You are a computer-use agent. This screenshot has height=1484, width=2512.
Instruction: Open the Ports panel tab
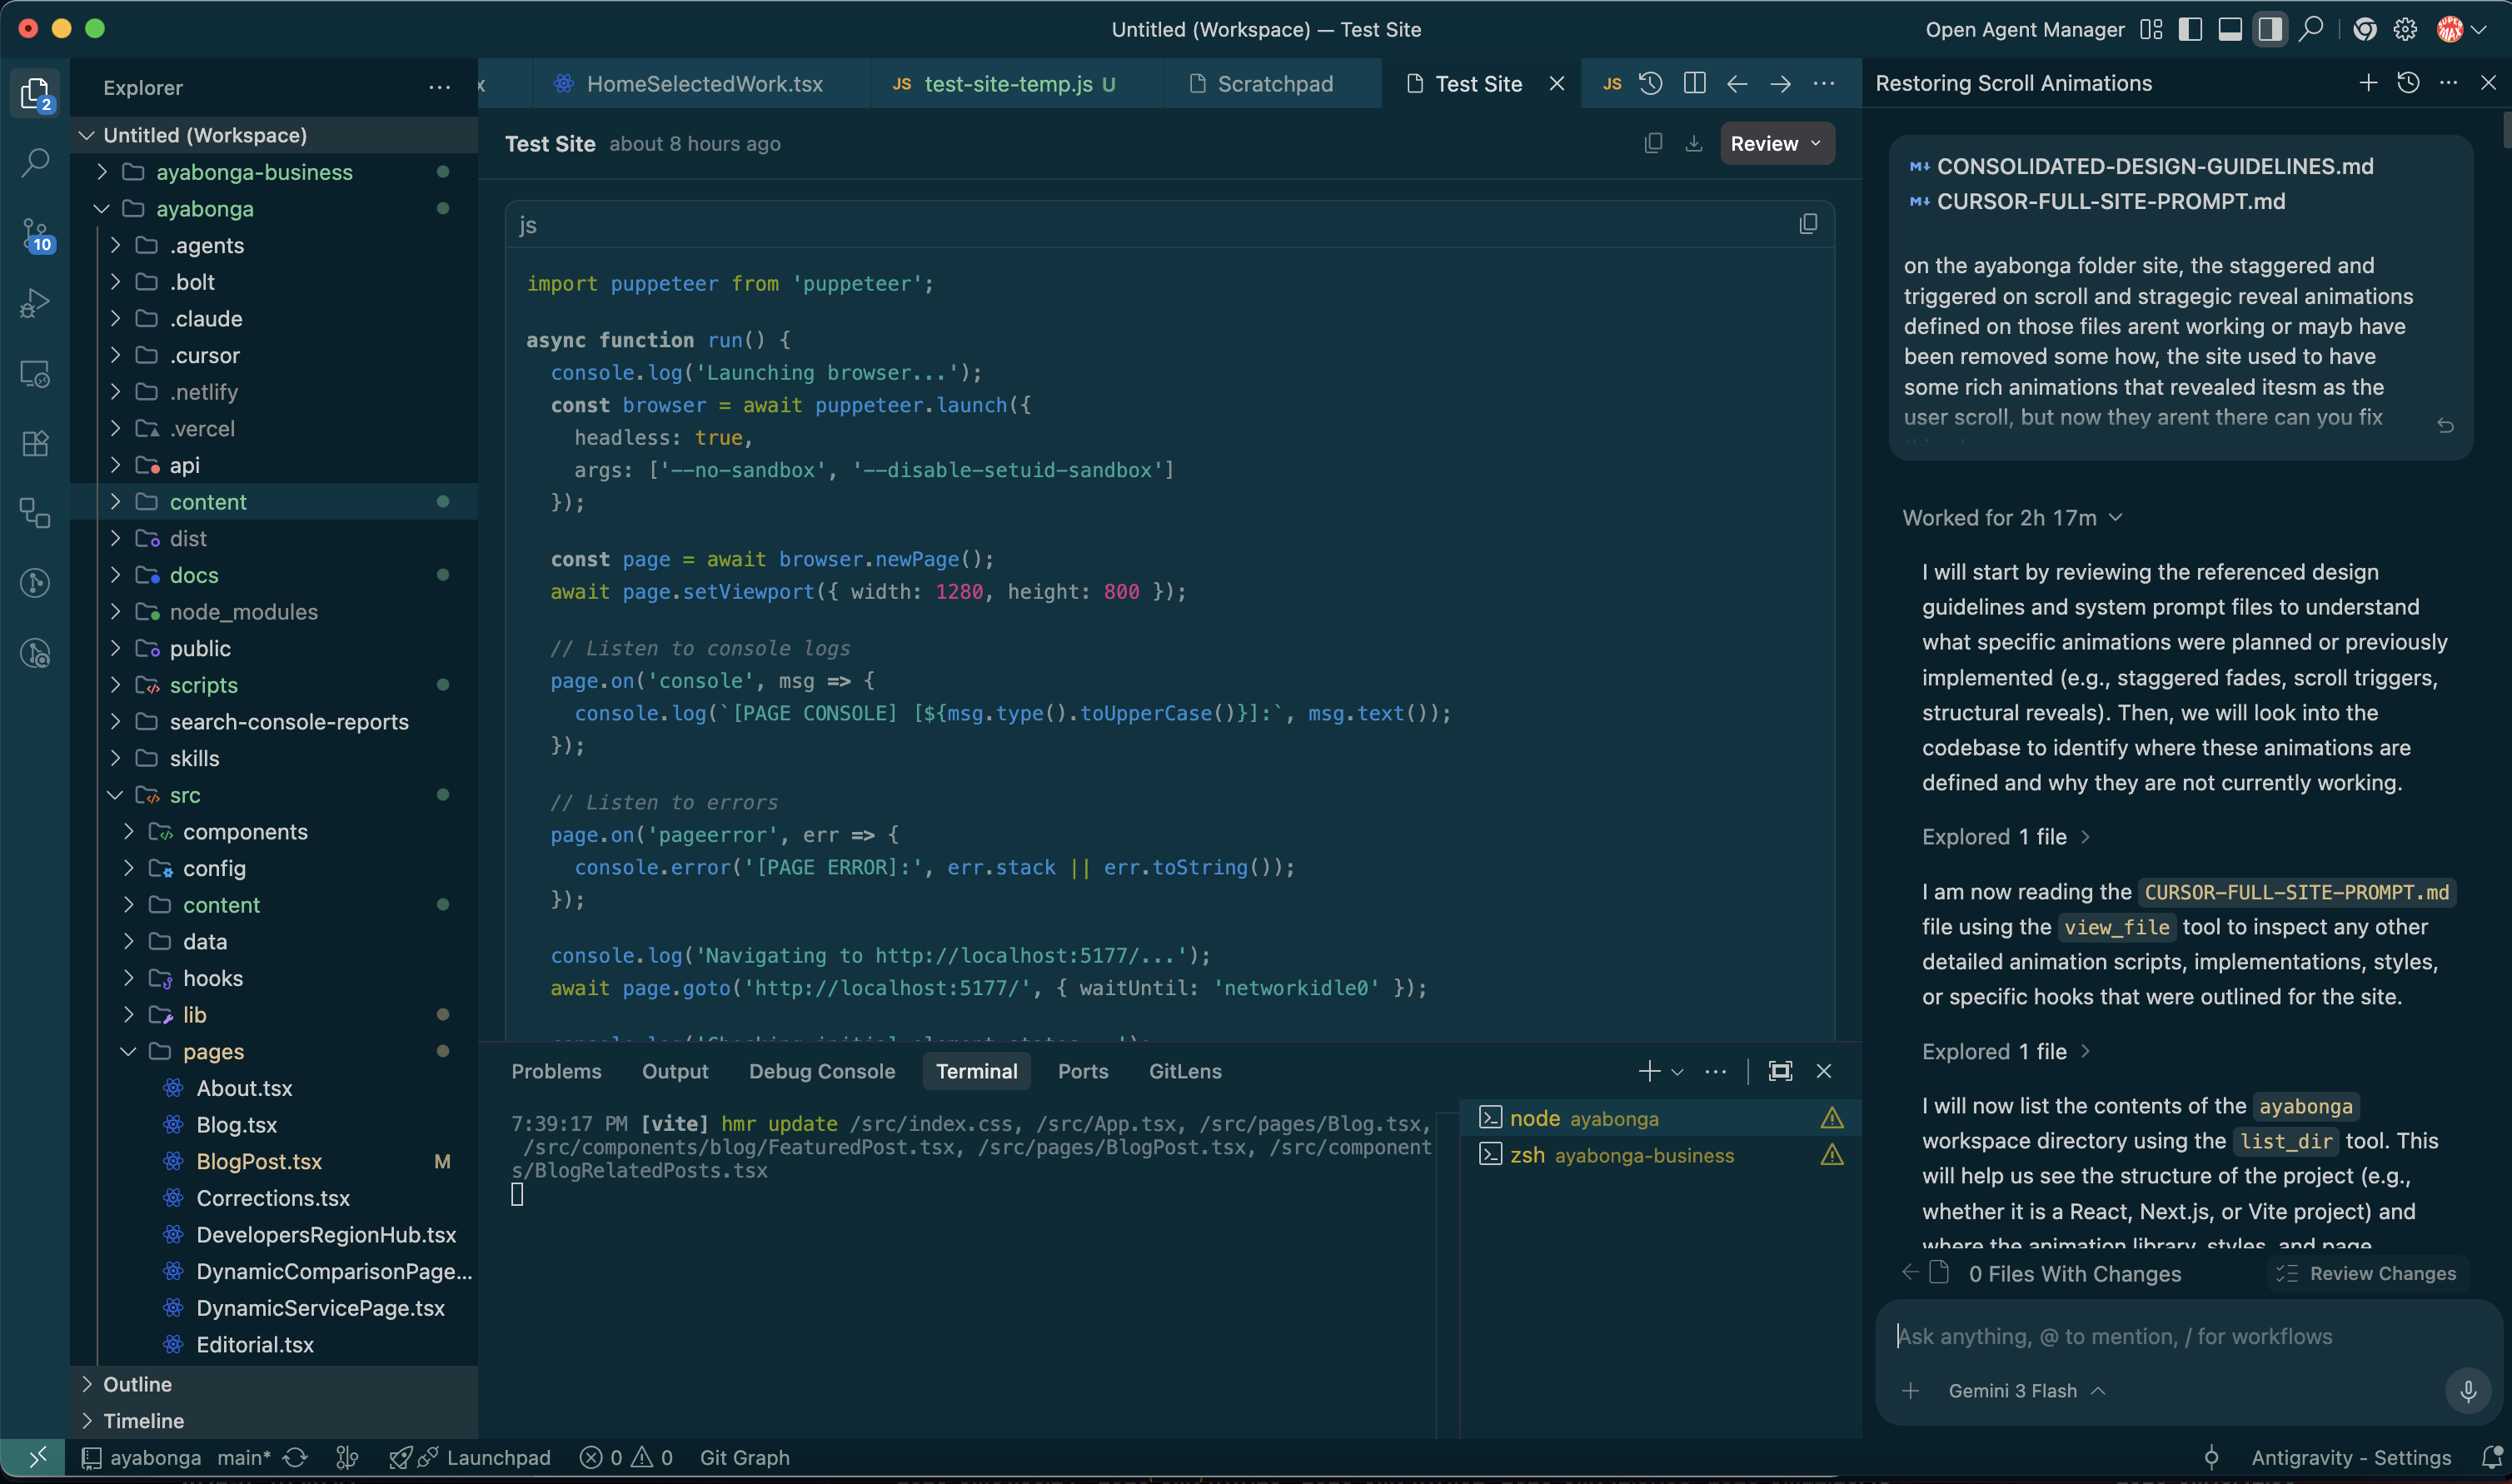[1083, 1071]
